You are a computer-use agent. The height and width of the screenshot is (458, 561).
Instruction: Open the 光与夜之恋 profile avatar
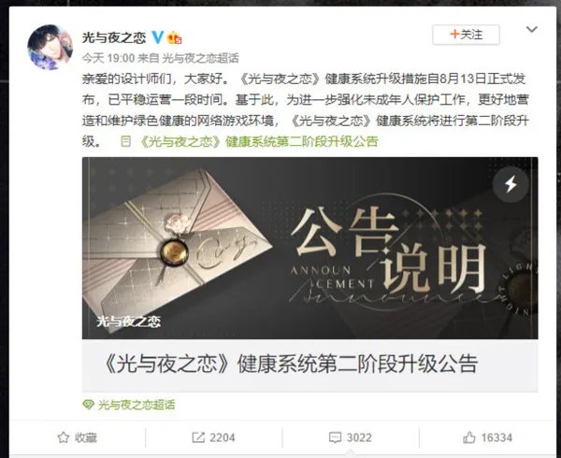(x=50, y=47)
